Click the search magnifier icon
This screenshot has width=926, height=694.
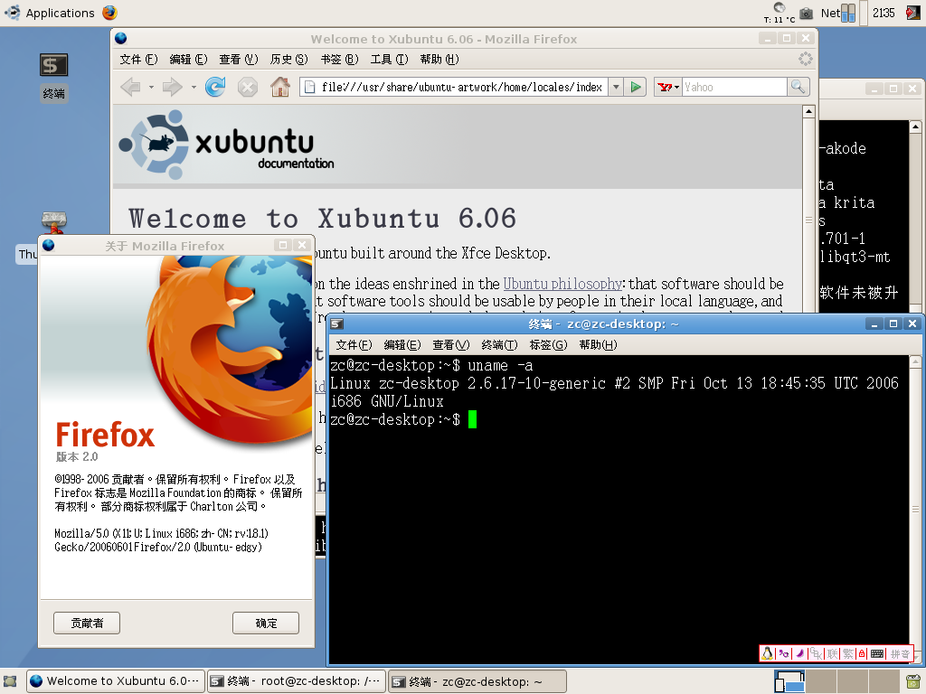798,88
